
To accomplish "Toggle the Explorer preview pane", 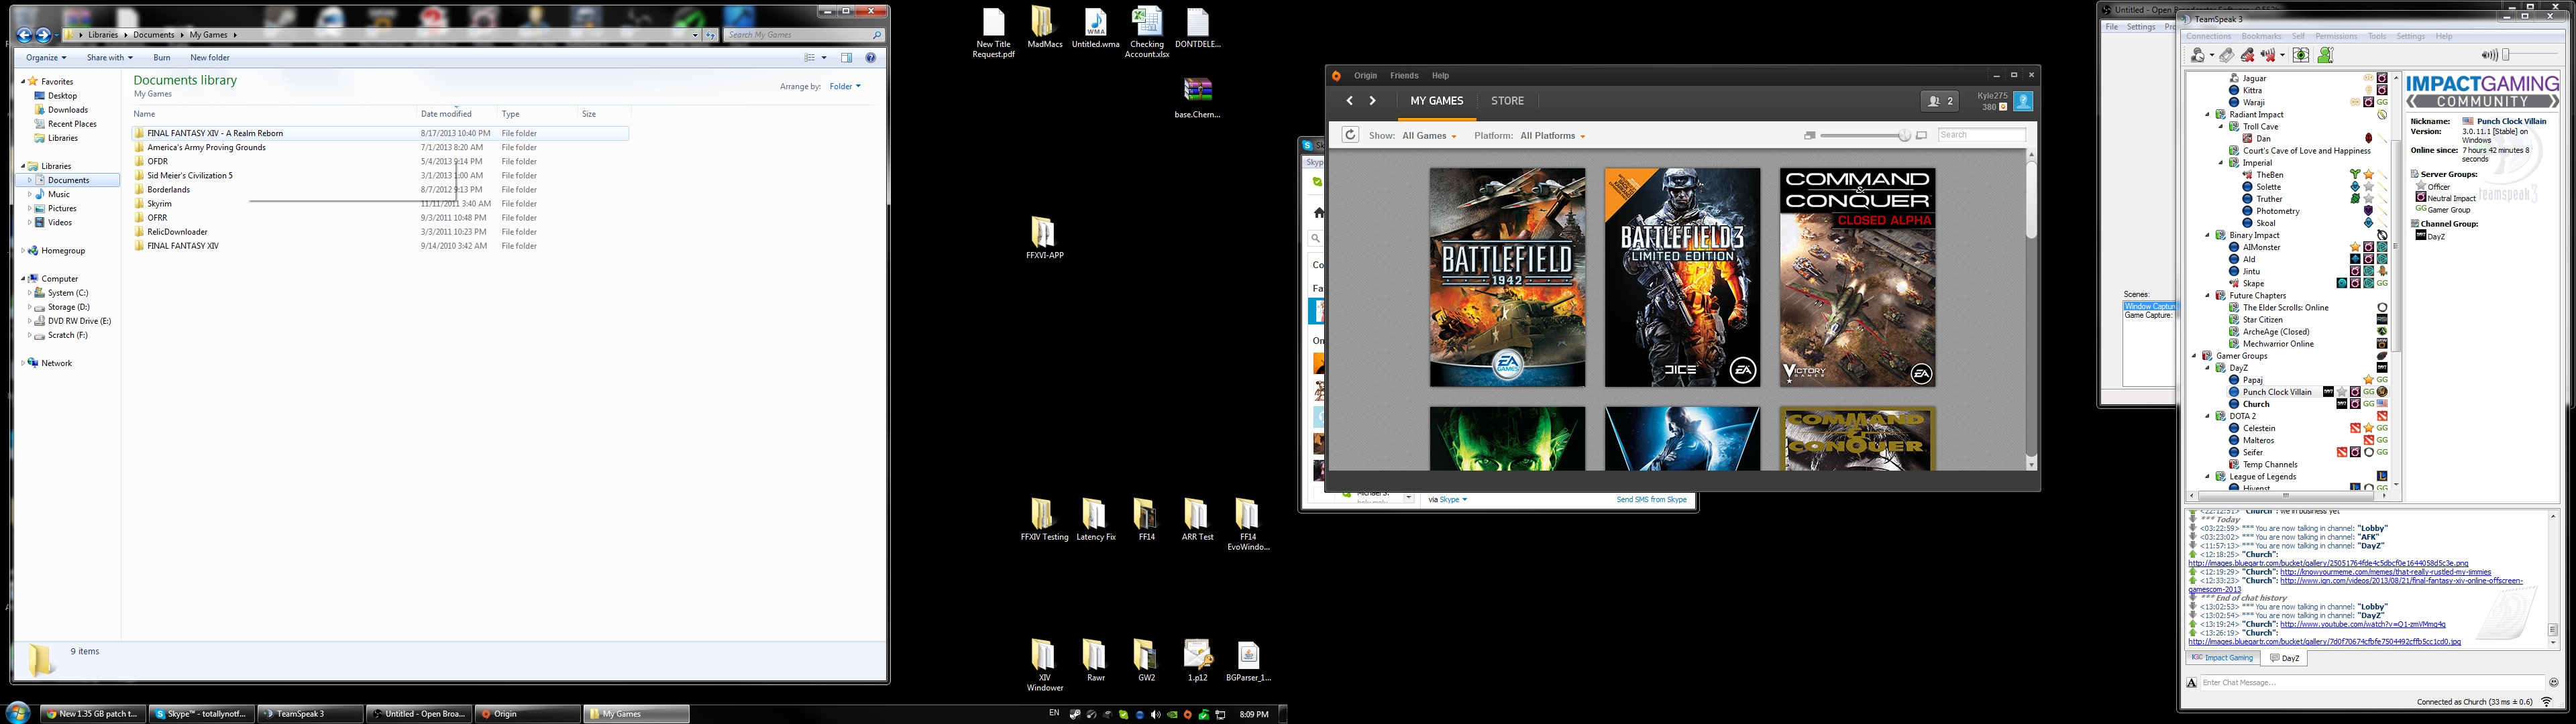I will pyautogui.click(x=846, y=58).
